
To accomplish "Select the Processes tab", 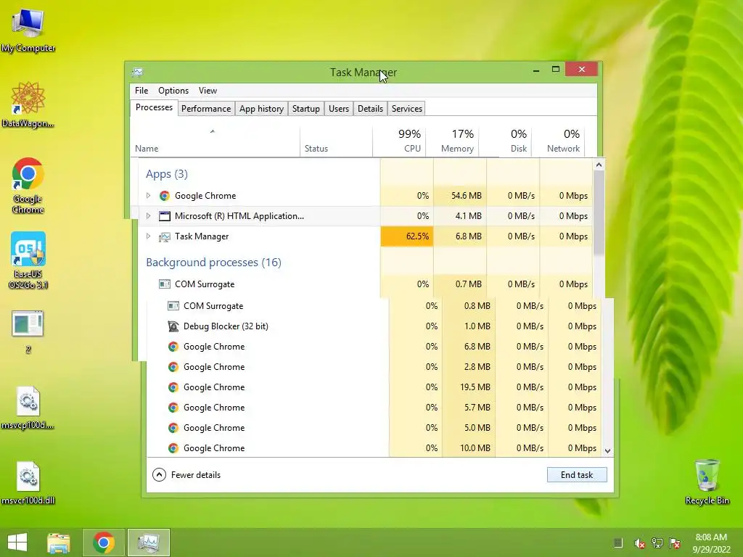I will pos(154,107).
